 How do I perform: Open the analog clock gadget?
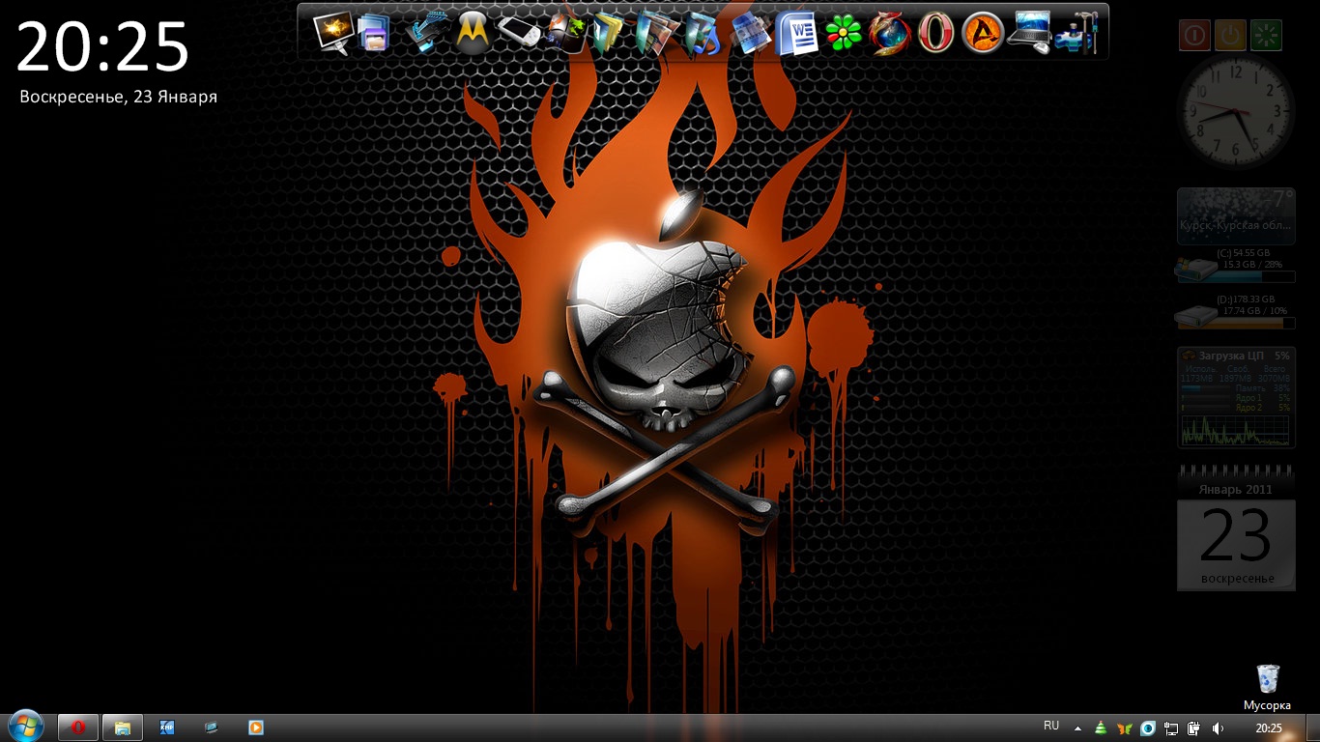tap(1236, 111)
